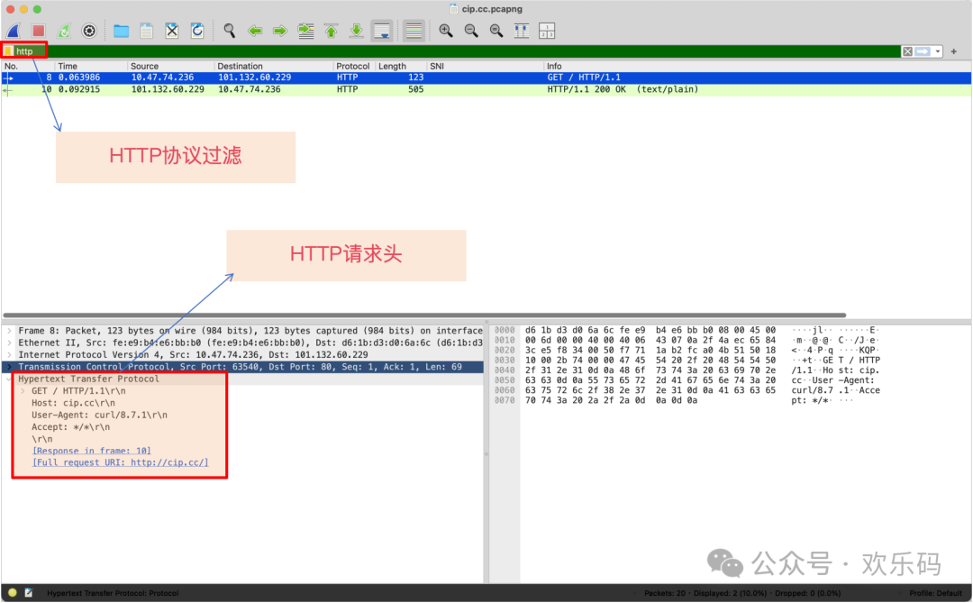Open the Find Packet tool
This screenshot has height=603, width=973.
pos(228,30)
